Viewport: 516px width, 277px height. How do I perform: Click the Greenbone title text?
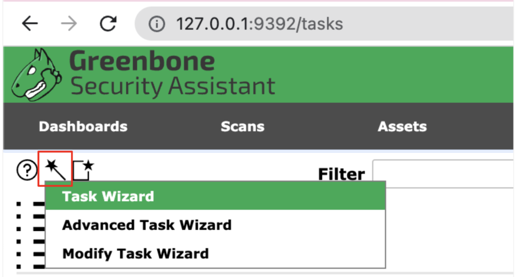142,61
